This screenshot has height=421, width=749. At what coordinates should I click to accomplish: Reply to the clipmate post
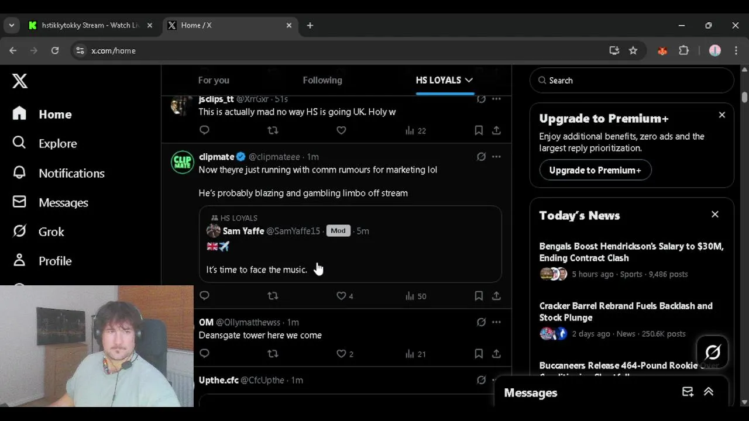(204, 296)
